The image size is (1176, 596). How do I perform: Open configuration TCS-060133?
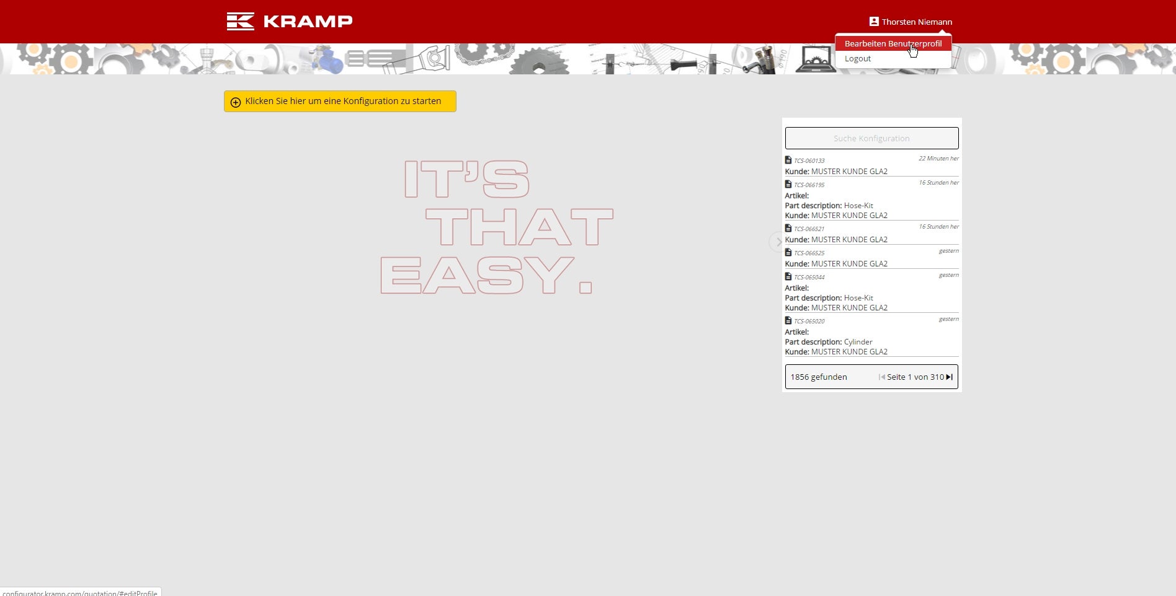coord(809,160)
